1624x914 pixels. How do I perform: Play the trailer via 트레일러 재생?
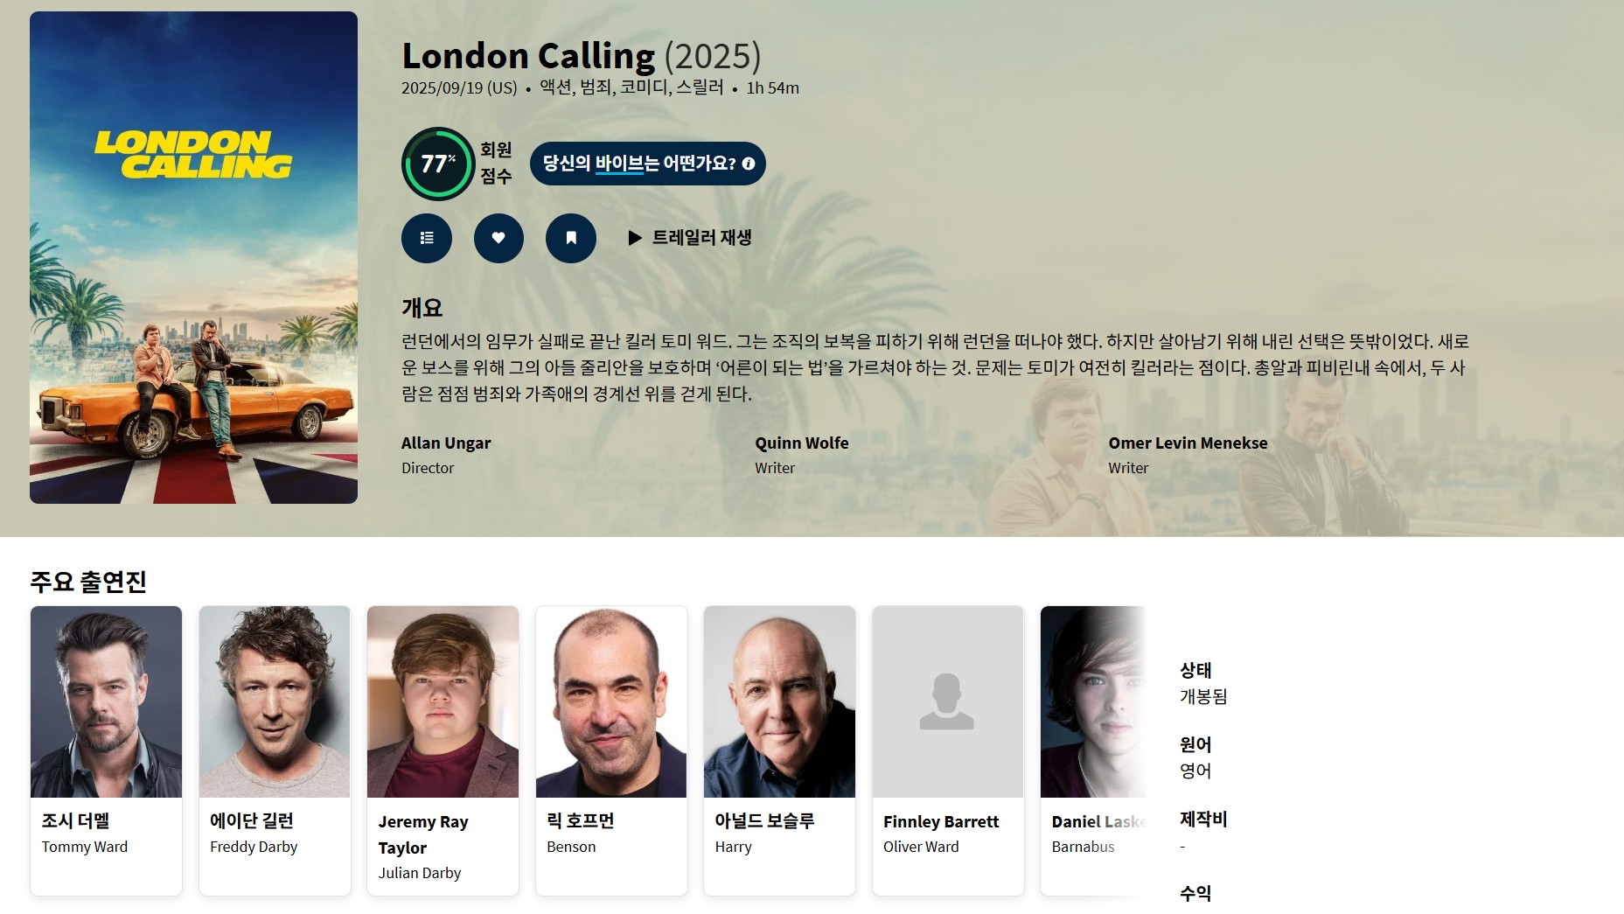click(690, 238)
